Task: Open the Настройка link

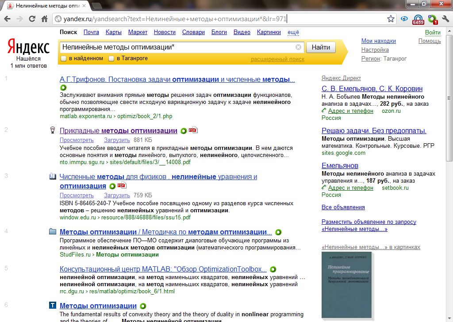Action: (375, 50)
